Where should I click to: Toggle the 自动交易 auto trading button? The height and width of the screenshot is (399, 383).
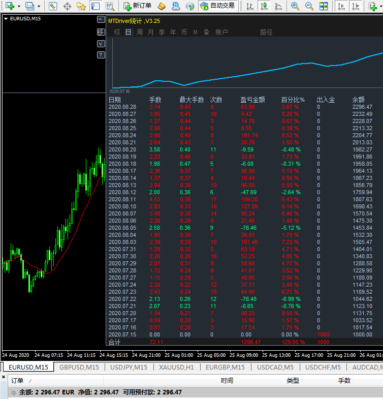click(x=217, y=6)
